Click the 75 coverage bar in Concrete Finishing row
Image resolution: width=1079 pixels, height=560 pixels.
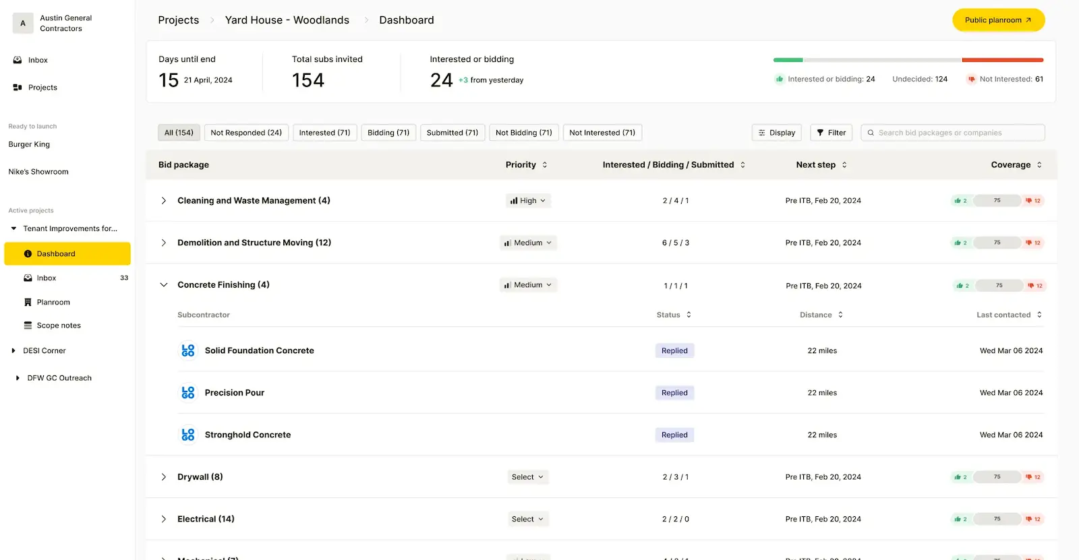pos(999,286)
